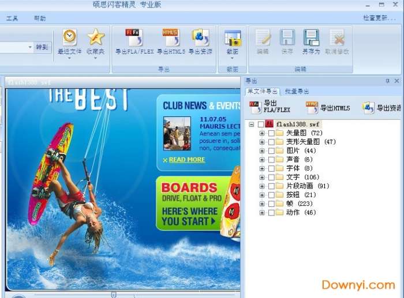The width and height of the screenshot is (404, 298).
Task: Open the address combo box dropdown arrow
Action: tap(30, 47)
